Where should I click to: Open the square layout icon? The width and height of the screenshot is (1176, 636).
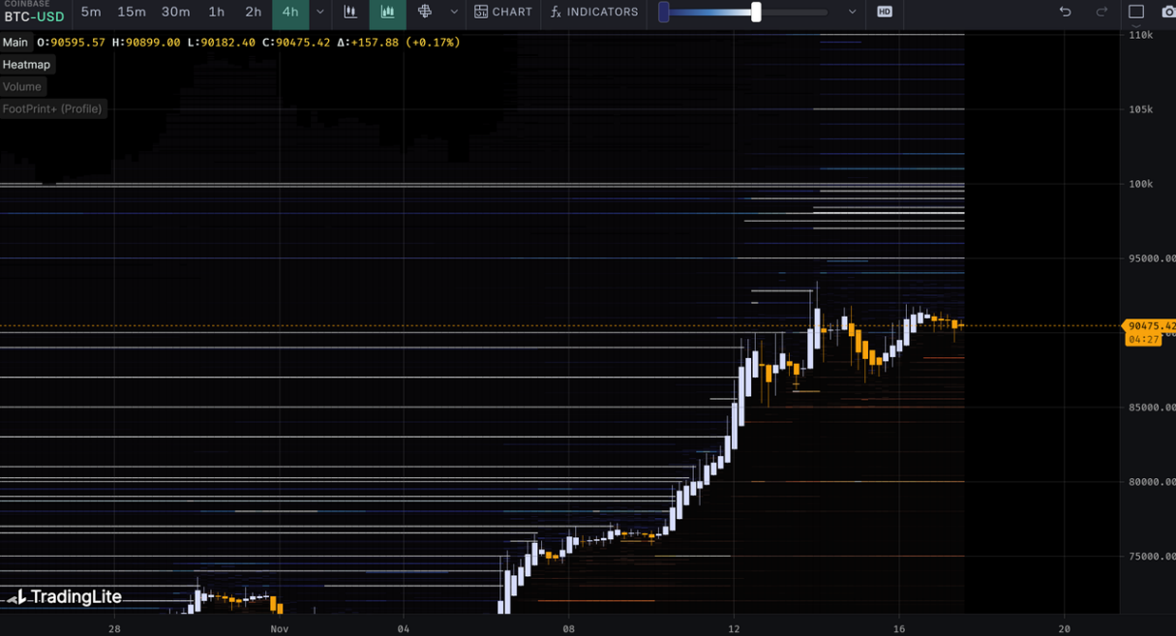coord(1136,13)
